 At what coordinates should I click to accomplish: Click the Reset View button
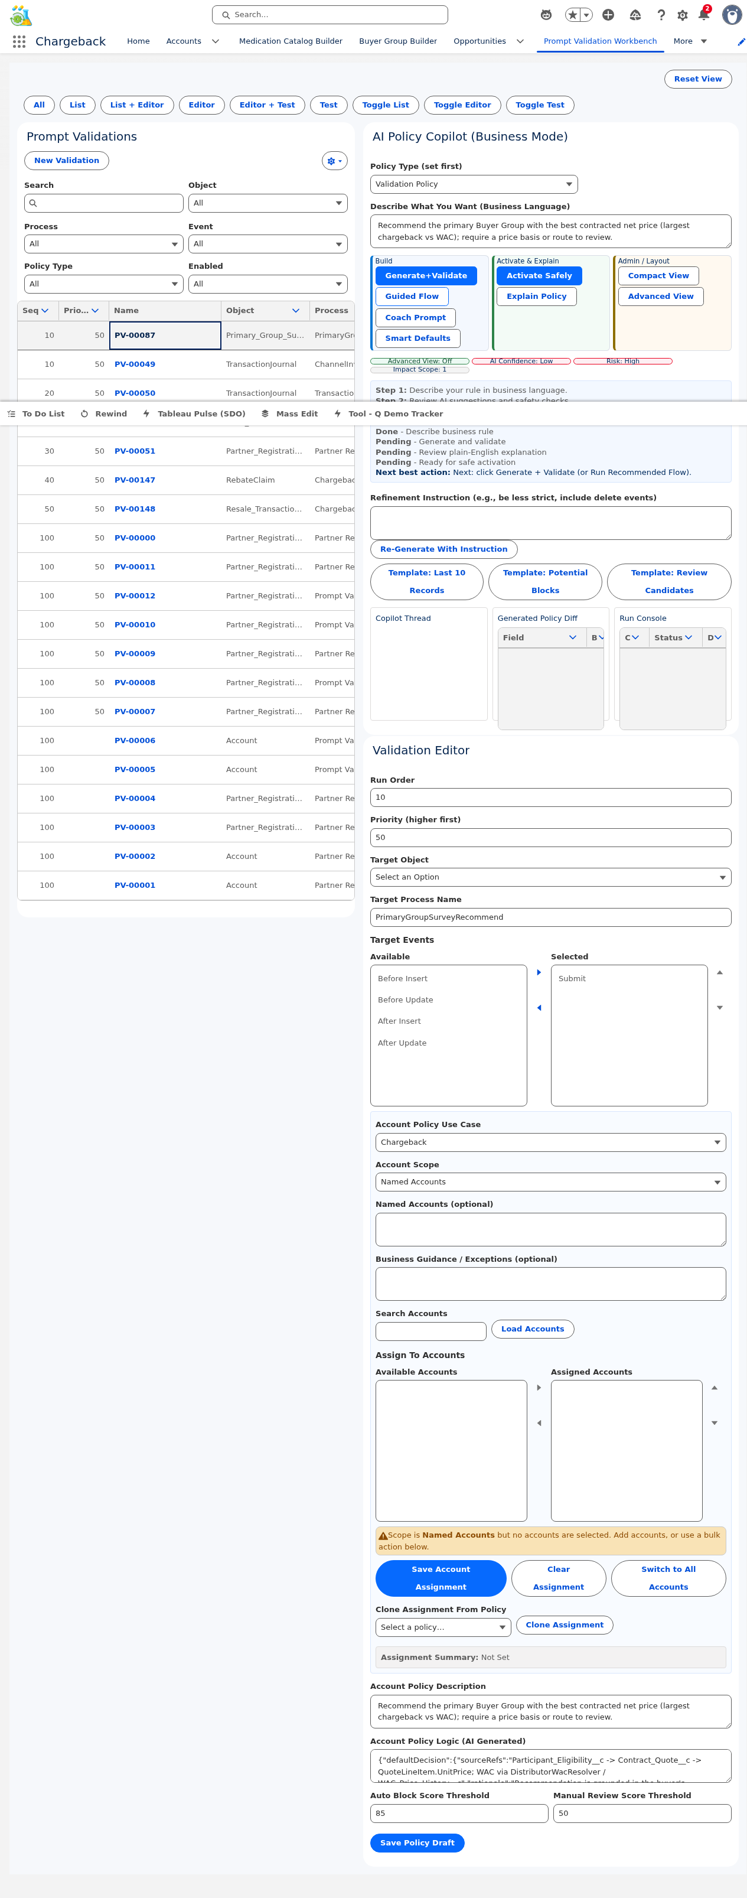point(697,80)
